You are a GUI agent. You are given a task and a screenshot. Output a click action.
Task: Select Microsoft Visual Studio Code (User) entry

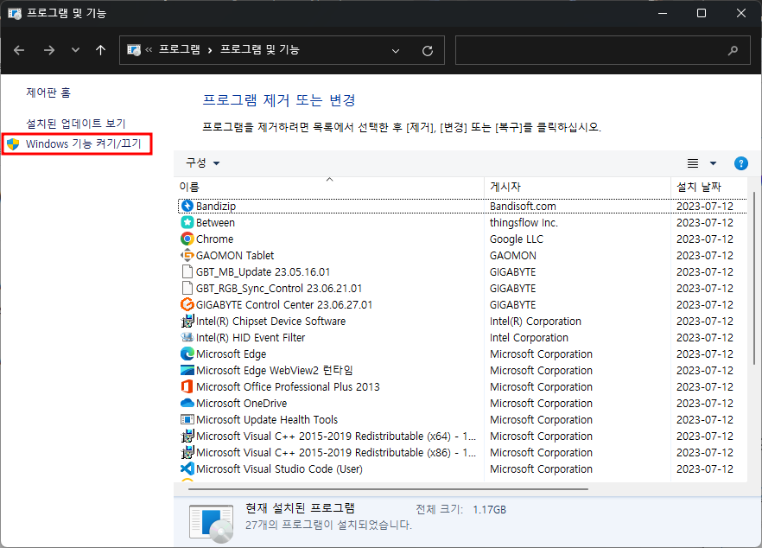point(279,468)
